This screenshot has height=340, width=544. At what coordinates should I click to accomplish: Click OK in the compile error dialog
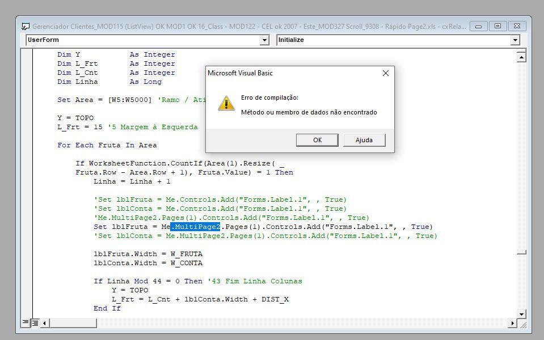pyautogui.click(x=317, y=140)
